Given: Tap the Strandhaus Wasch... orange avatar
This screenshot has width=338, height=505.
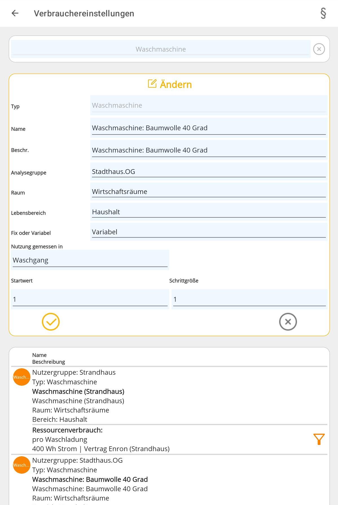Looking at the screenshot, I should (21, 377).
